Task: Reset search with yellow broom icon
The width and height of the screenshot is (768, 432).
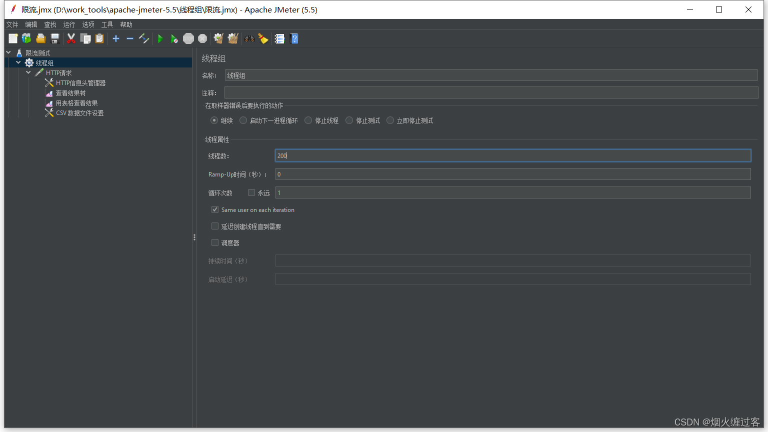Action: click(x=263, y=38)
